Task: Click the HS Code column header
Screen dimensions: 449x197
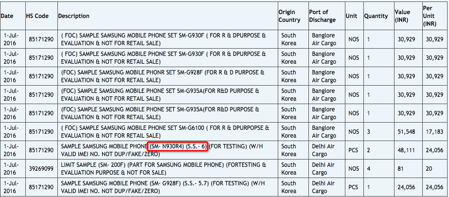Action: coord(37,16)
